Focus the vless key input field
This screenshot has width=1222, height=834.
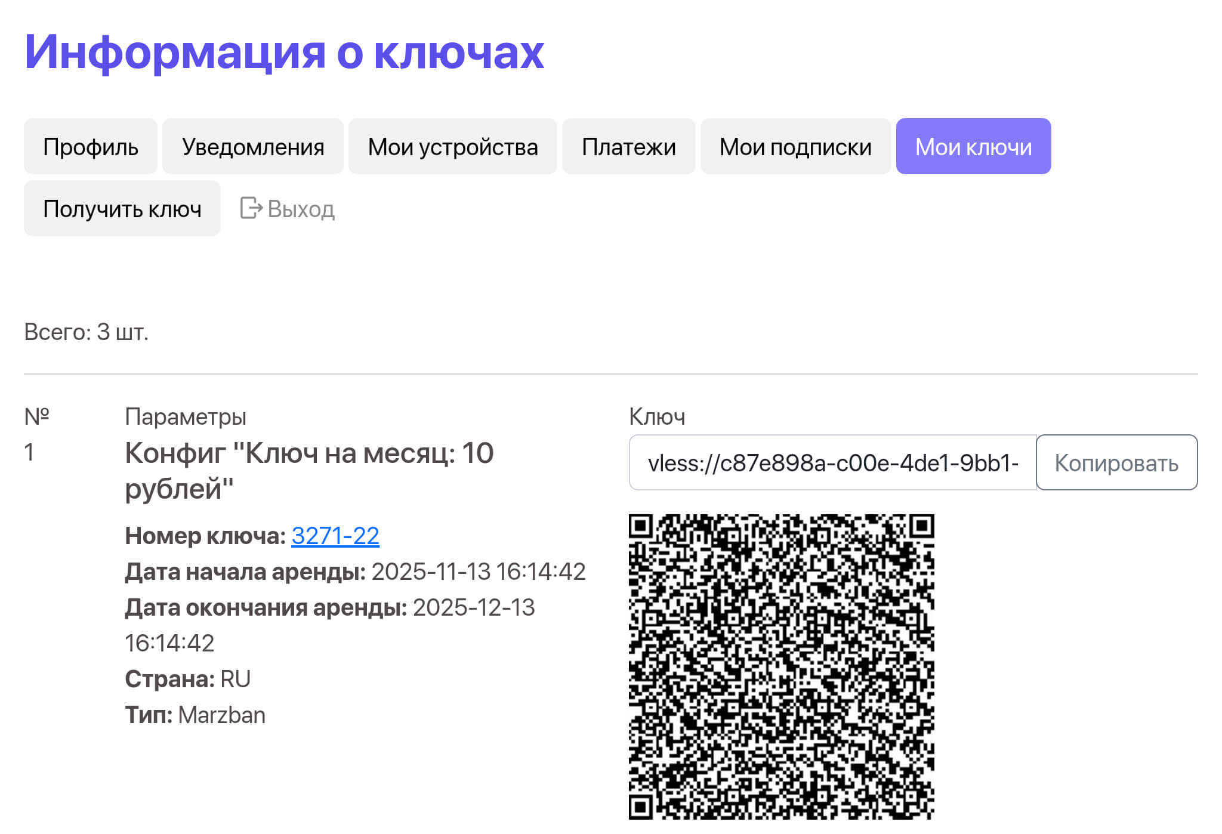[832, 463]
